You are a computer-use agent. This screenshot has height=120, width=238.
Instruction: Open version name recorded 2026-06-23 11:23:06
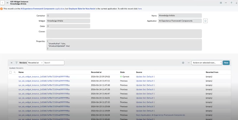pos(44,107)
